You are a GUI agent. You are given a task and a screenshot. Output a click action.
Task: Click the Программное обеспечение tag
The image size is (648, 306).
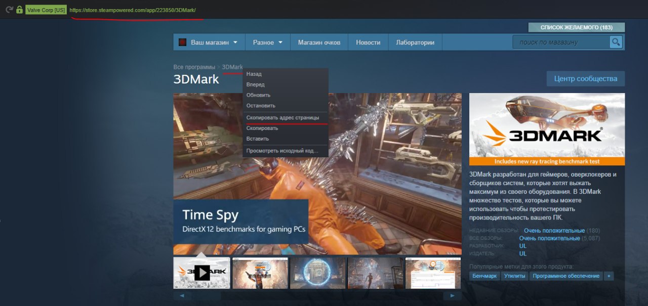[566, 276]
